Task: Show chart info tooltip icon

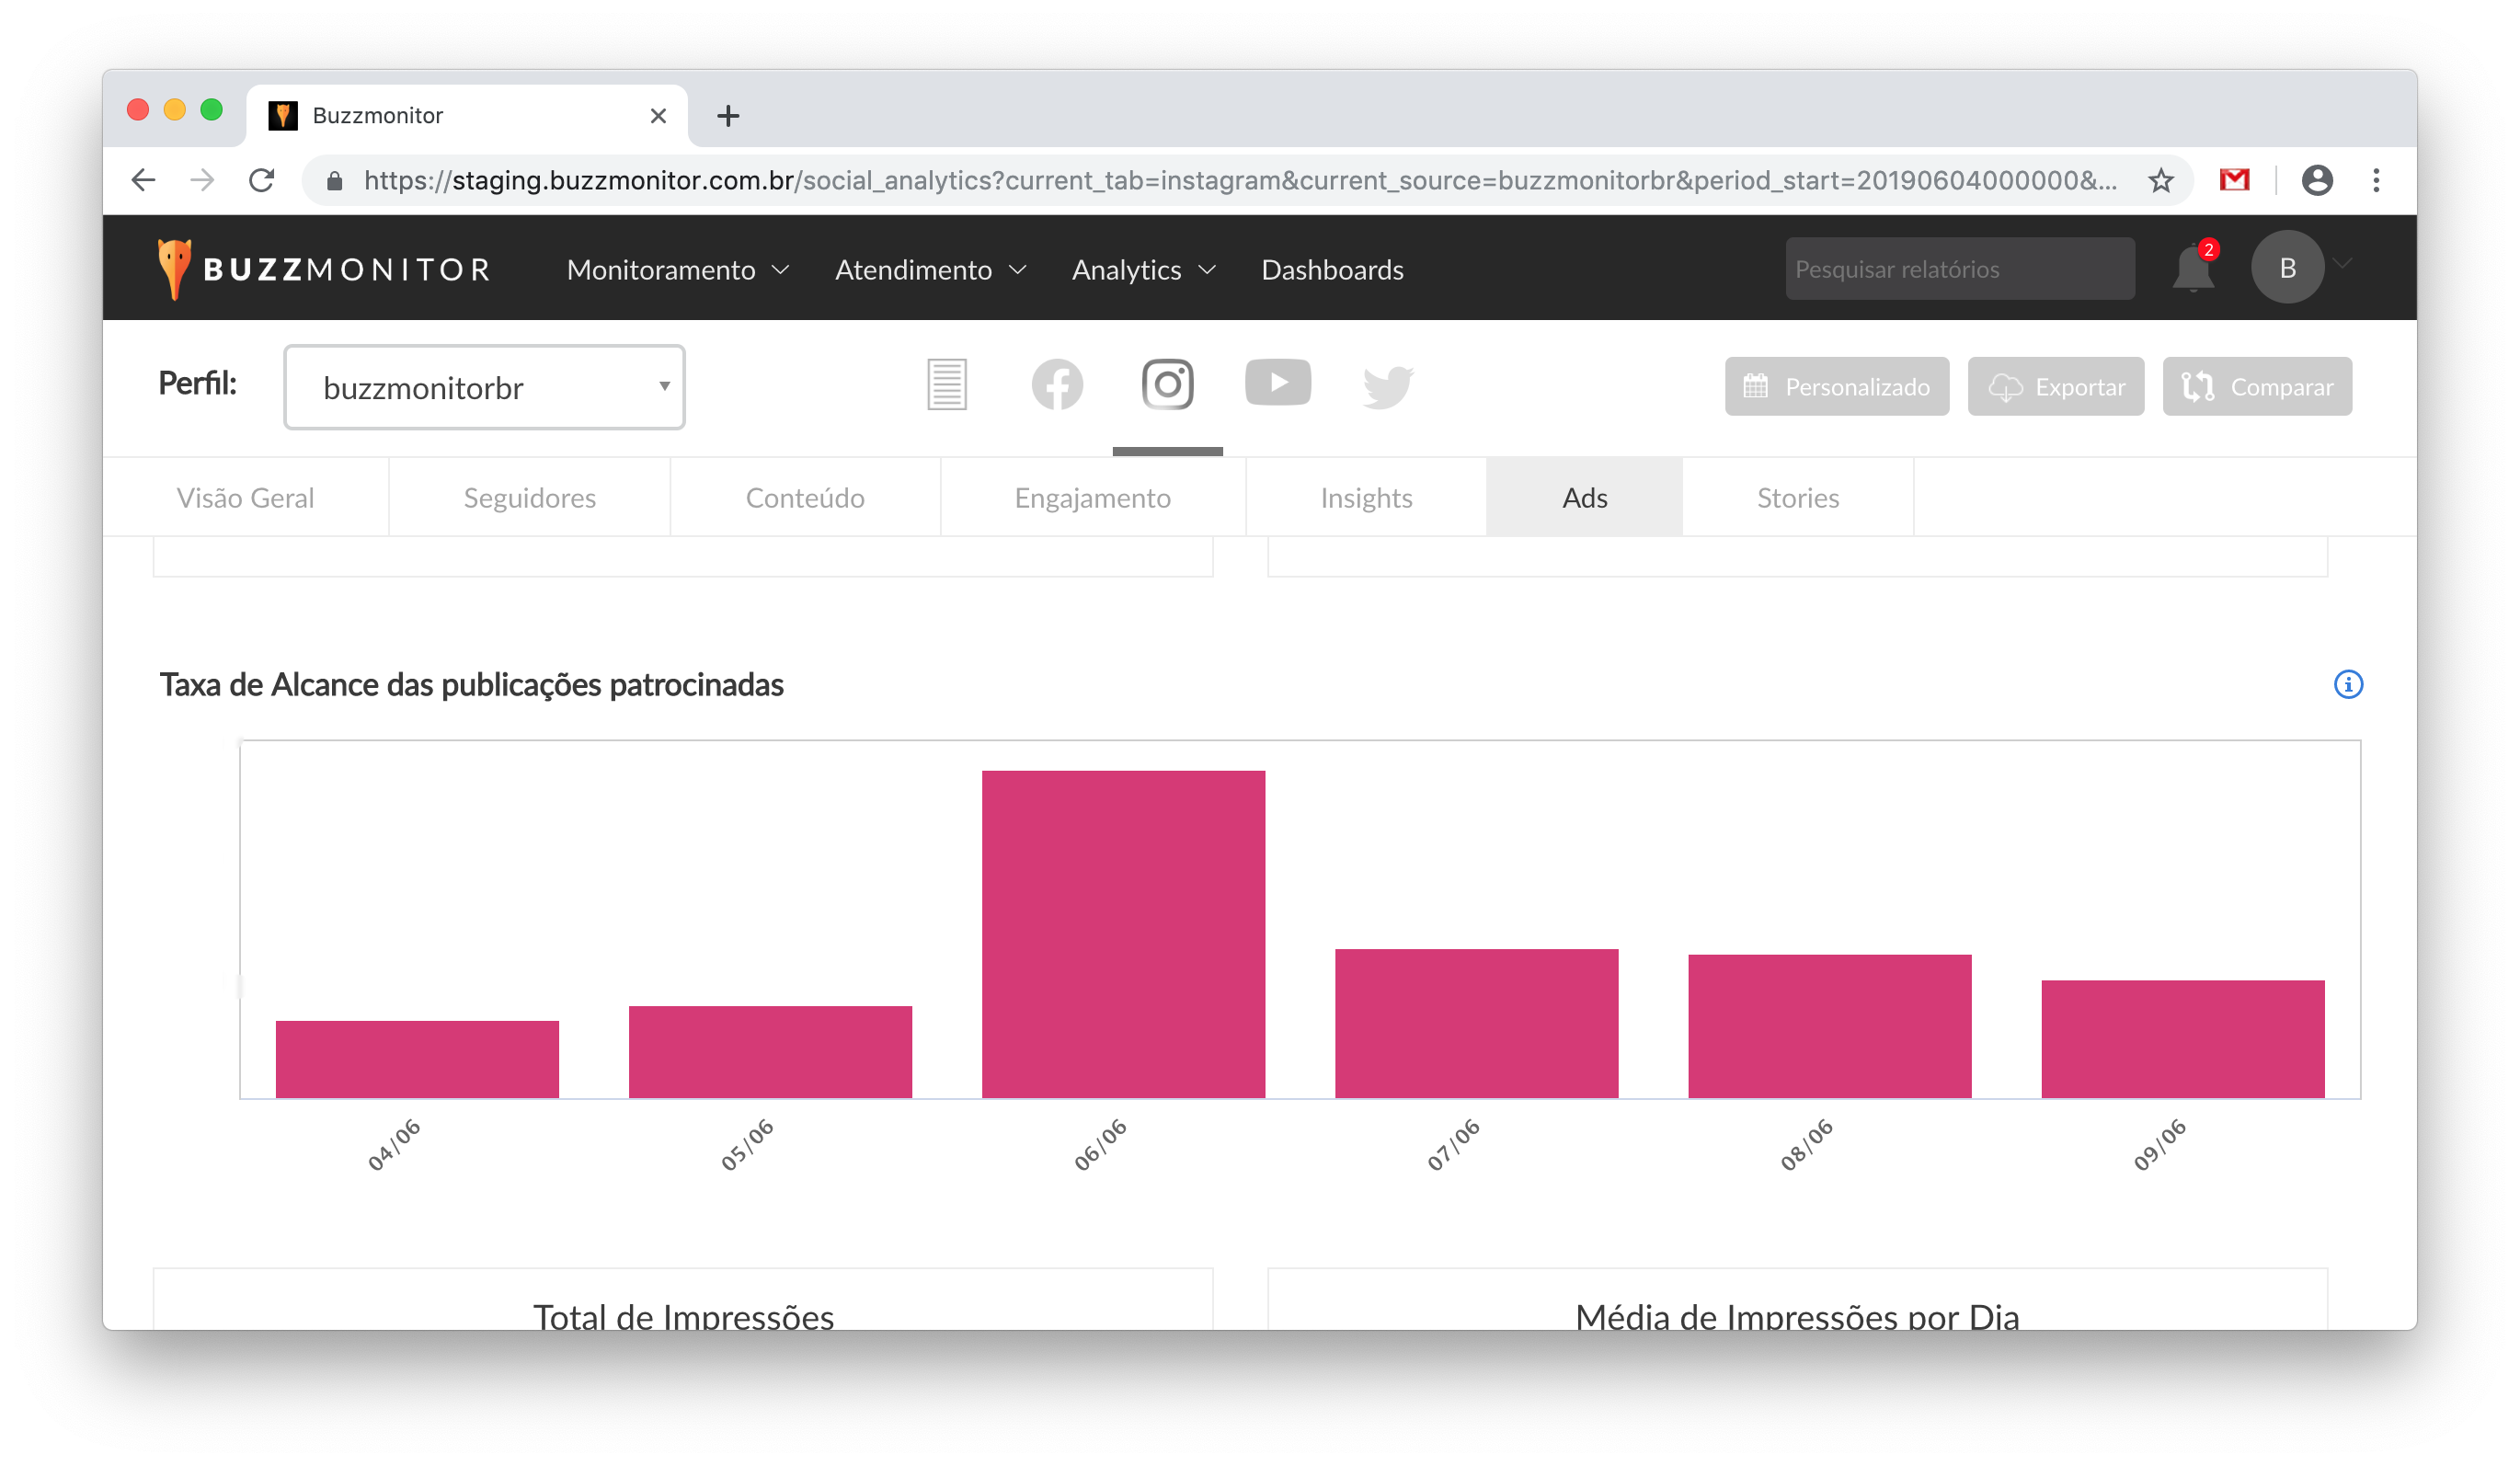Action: click(x=2347, y=685)
